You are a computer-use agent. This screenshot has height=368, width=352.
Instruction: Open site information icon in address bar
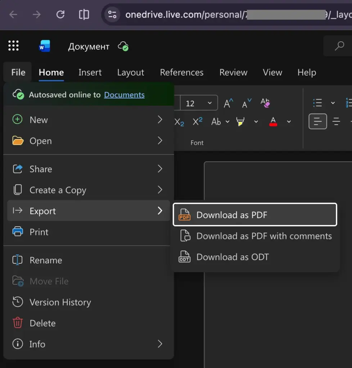[x=112, y=15]
